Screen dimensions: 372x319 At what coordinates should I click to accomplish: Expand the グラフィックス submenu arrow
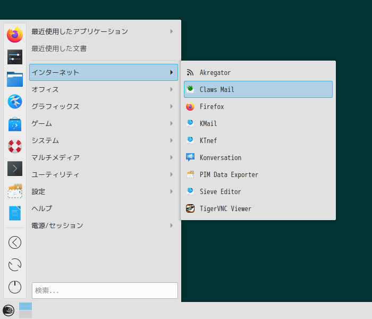tap(172, 106)
